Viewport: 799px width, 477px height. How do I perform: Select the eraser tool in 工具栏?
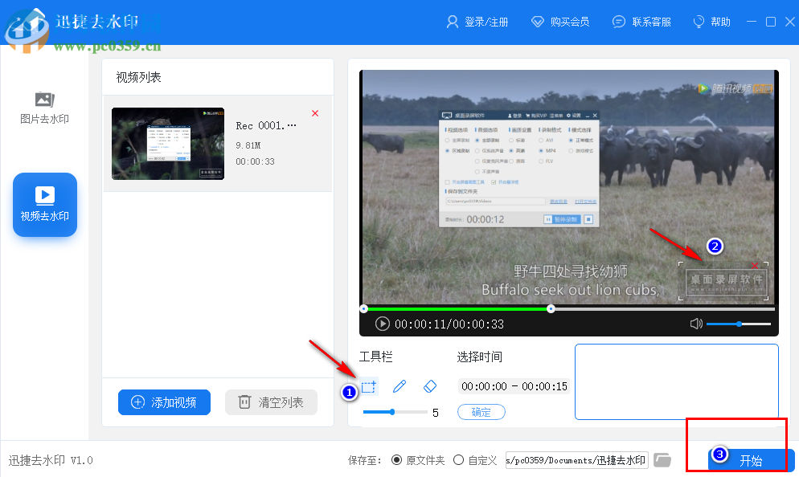coord(430,386)
